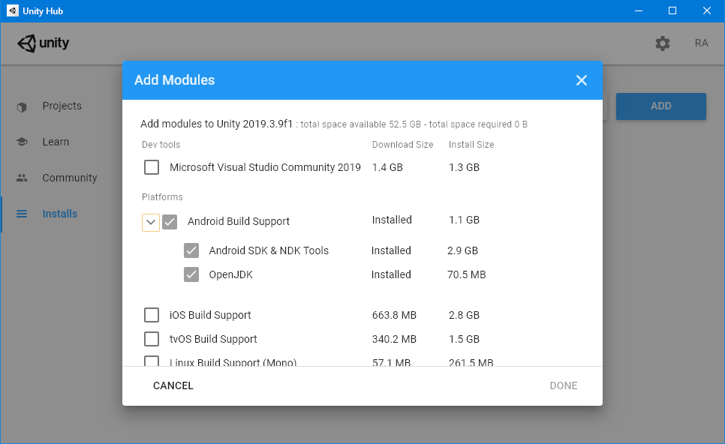Screen dimensions: 725x444
Task: Check Microsoft Visual Studio Community 2019
Action: [x=152, y=167]
